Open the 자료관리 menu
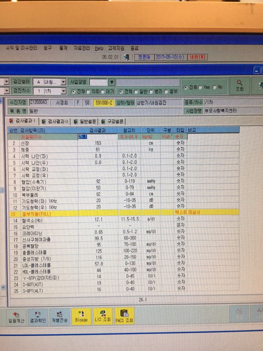The width and height of the screenshot is (263, 351). (x=82, y=48)
